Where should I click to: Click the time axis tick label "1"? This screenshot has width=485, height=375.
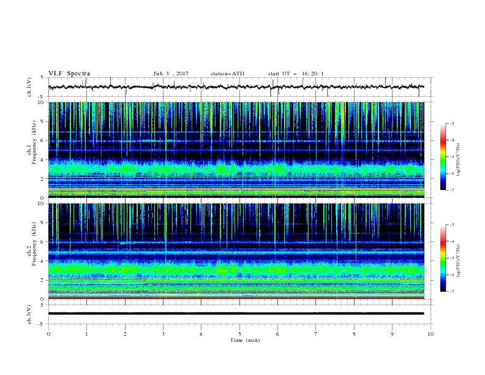click(x=86, y=334)
